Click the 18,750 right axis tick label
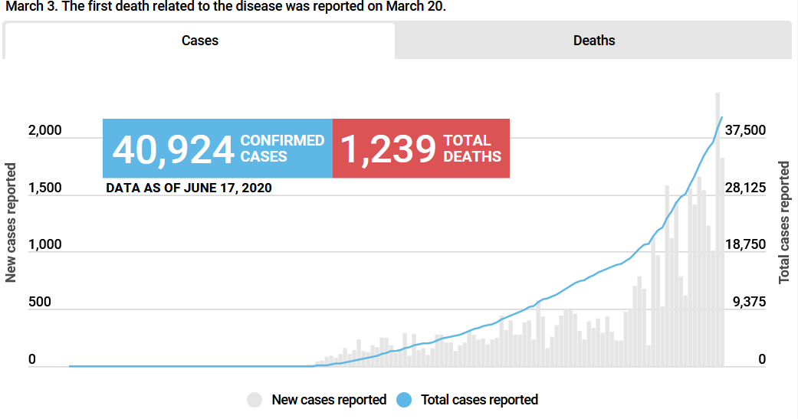798x419 pixels. 745,245
